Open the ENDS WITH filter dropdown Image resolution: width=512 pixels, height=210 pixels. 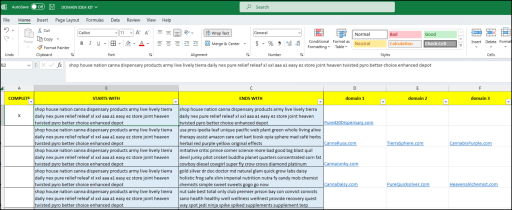320,102
